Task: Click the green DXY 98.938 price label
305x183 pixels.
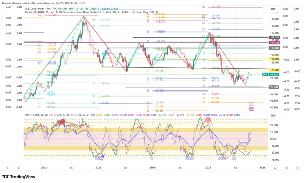Action: (x=270, y=75)
